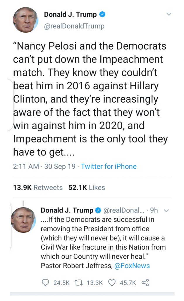Click Donald J. Trump name on reply tweet
The height and width of the screenshot is (301, 184).
pos(67,210)
